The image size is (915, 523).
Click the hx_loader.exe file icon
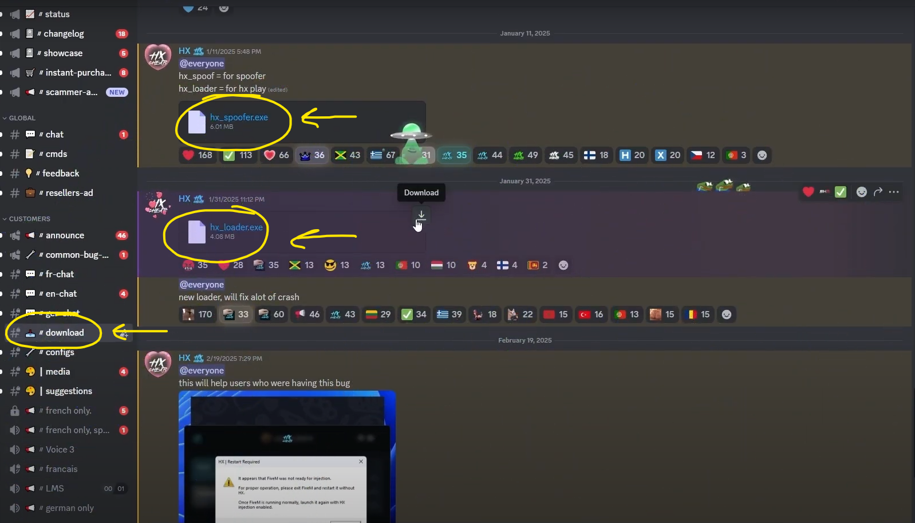(196, 232)
